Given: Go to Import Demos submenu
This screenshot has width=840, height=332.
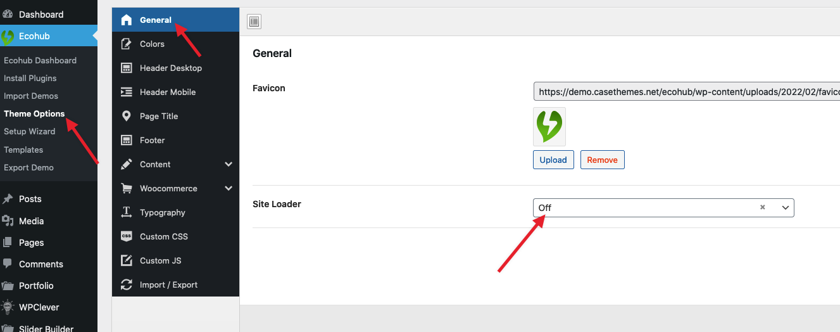Looking at the screenshot, I should pyautogui.click(x=31, y=96).
